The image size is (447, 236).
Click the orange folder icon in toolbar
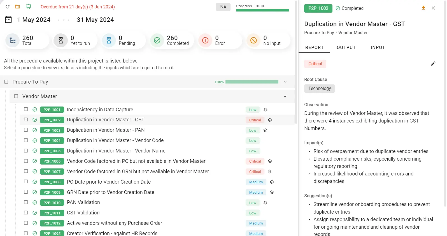click(17, 7)
